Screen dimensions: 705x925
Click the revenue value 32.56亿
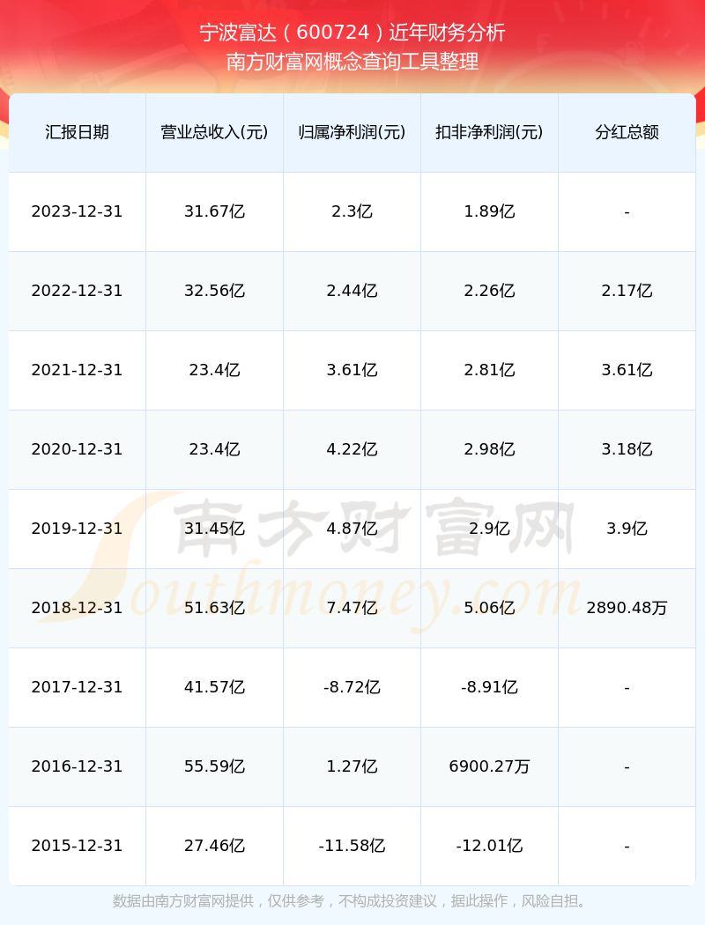(x=215, y=291)
